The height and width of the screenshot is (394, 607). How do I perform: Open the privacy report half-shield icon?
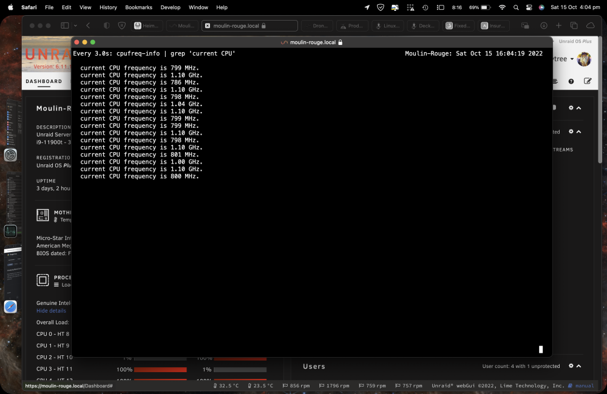(106, 25)
